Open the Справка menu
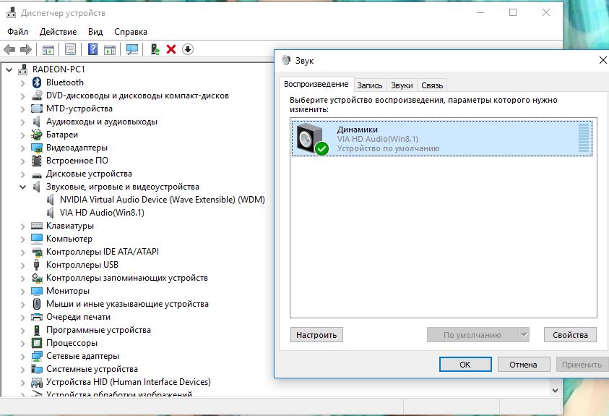 point(131,32)
